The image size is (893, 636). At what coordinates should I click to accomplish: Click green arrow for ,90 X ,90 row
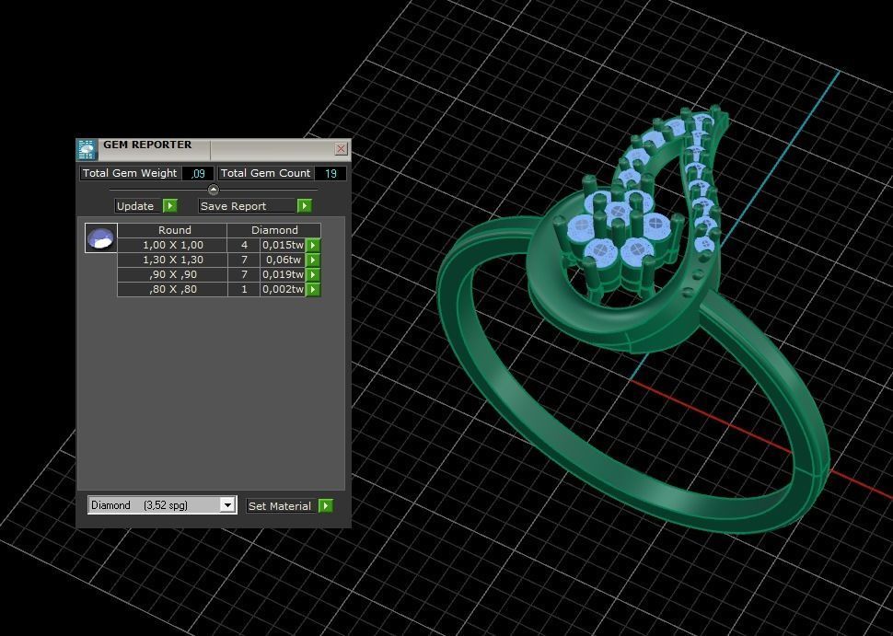313,275
